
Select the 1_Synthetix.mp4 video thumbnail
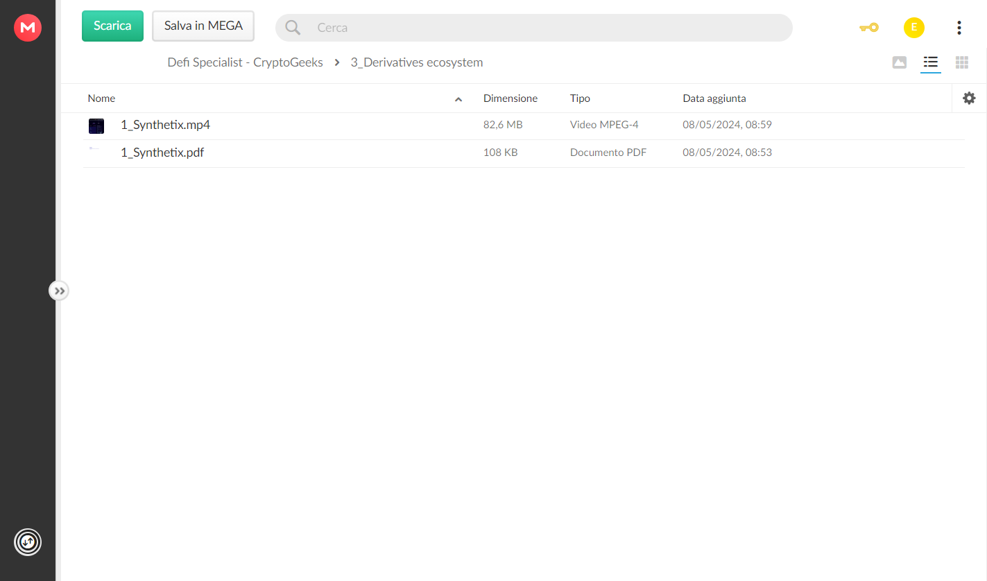click(96, 125)
